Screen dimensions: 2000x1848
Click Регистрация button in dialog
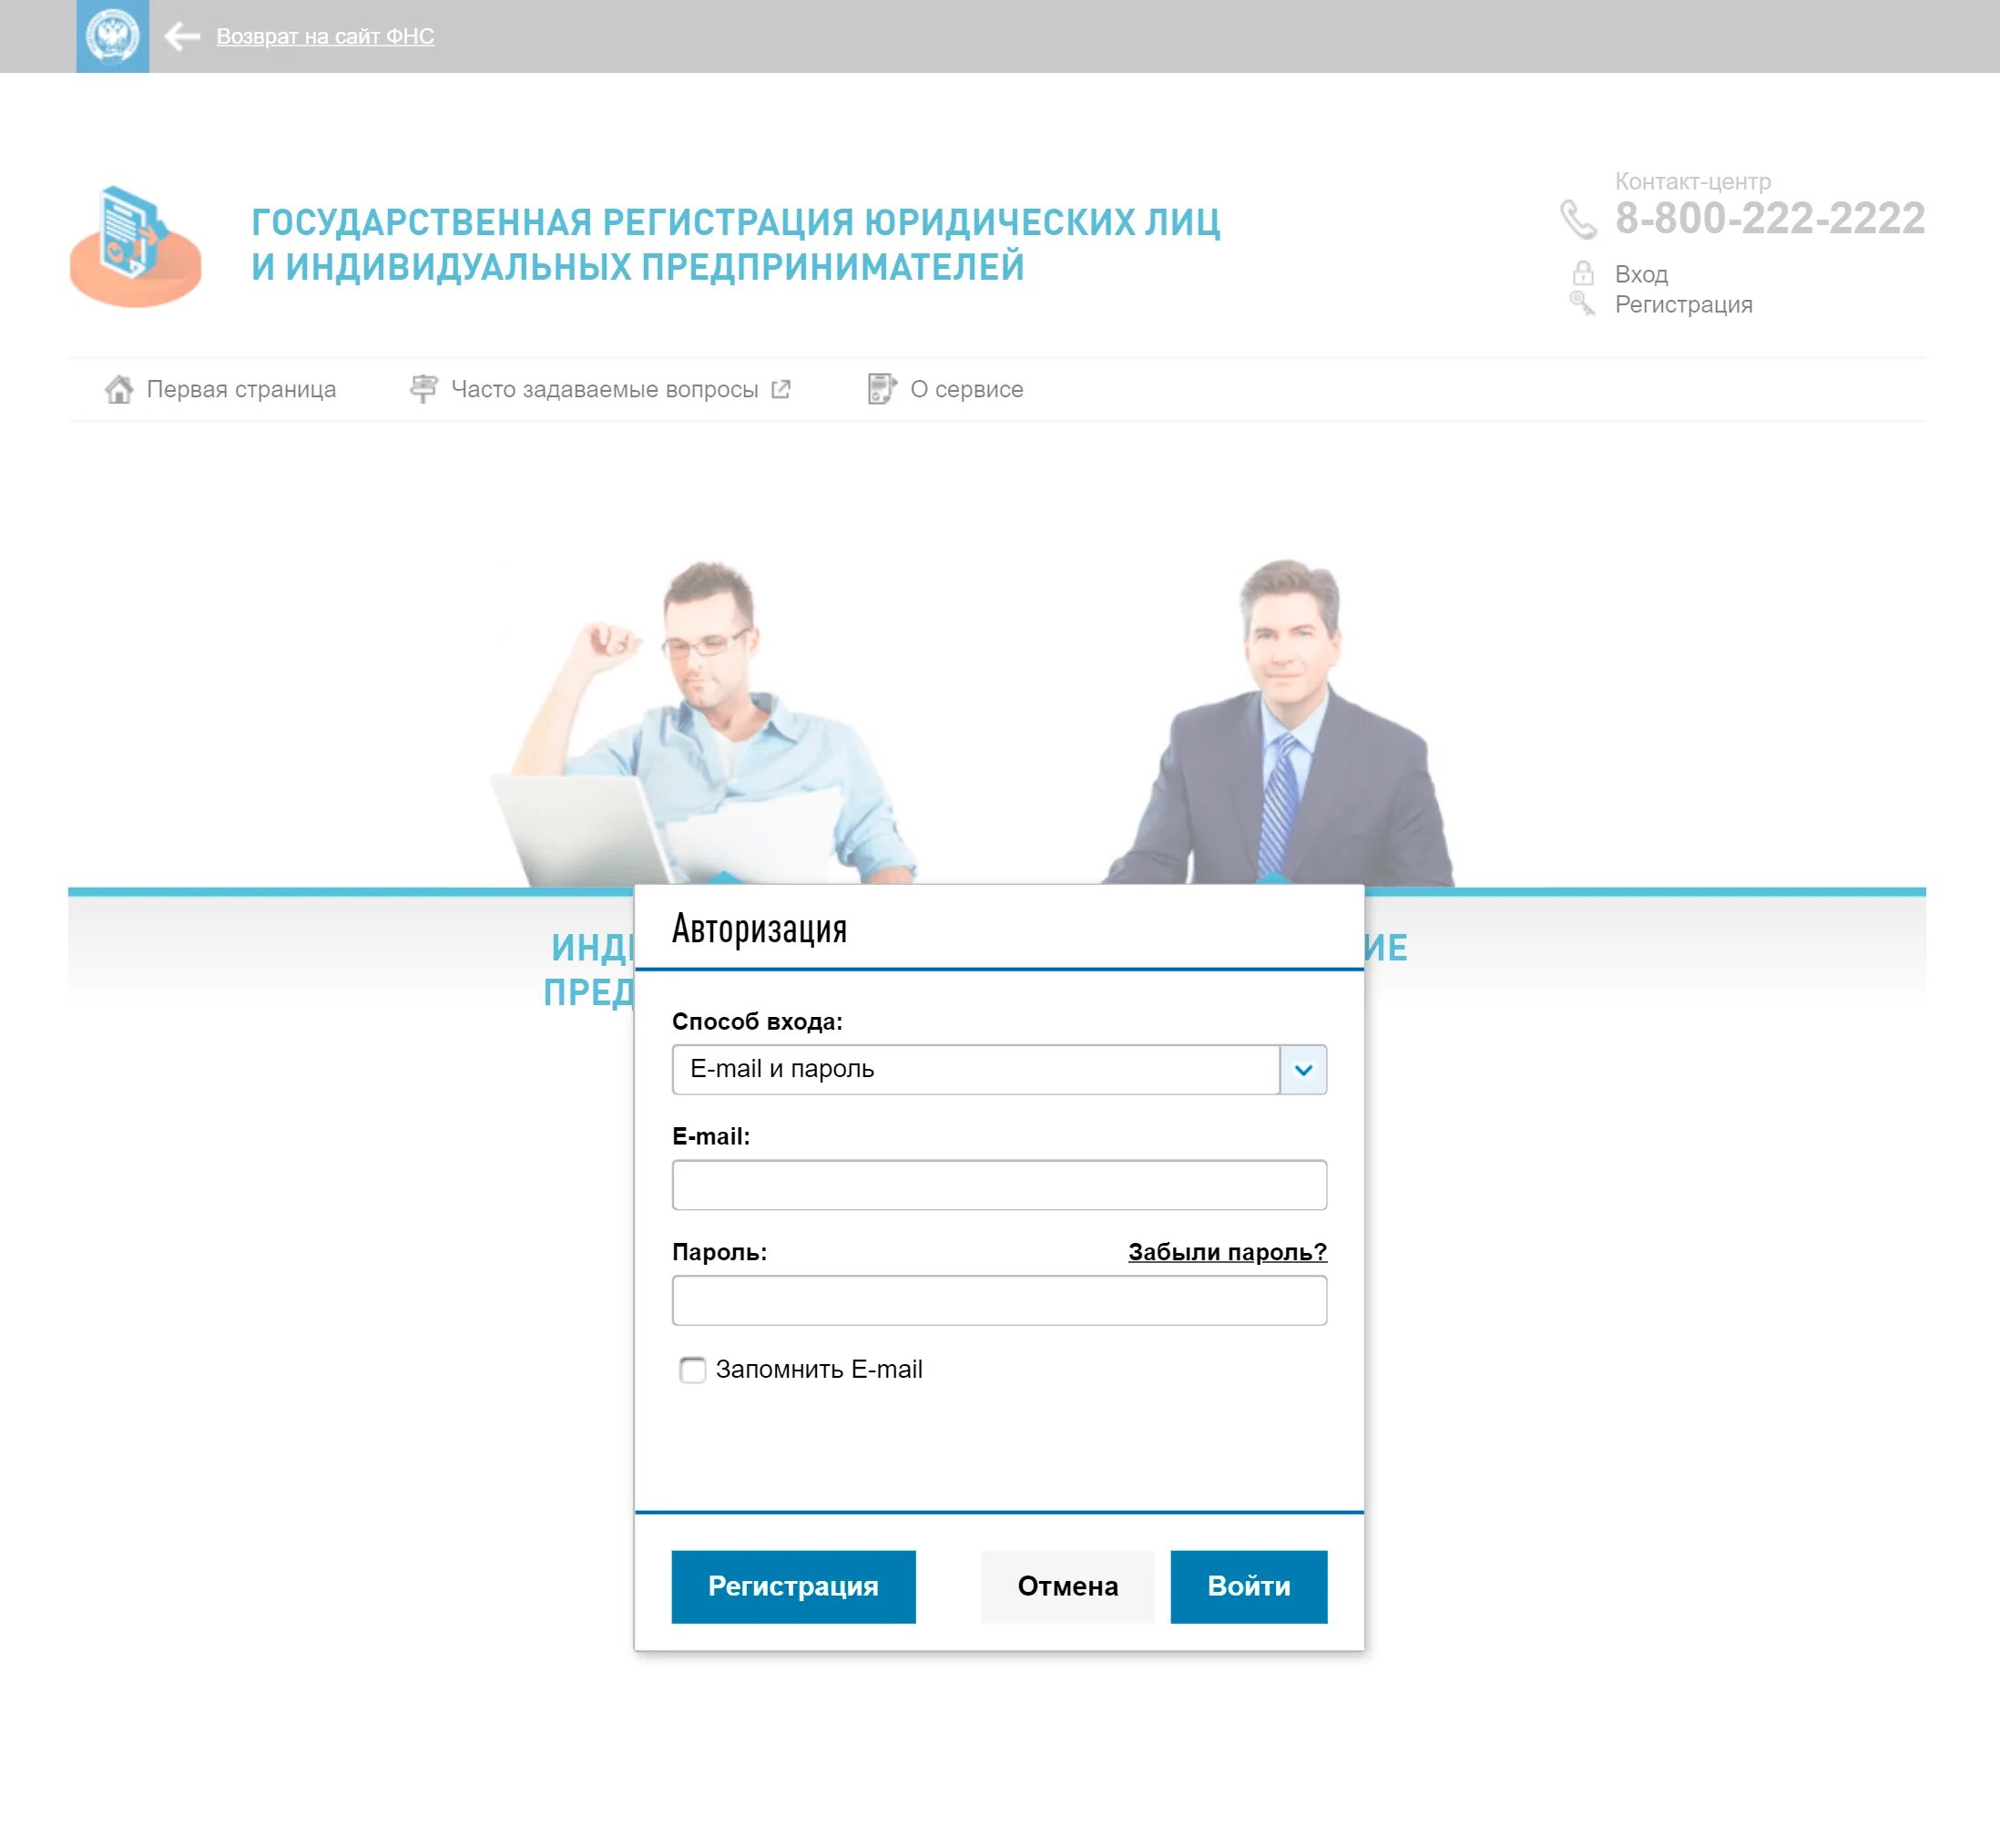tap(792, 1586)
